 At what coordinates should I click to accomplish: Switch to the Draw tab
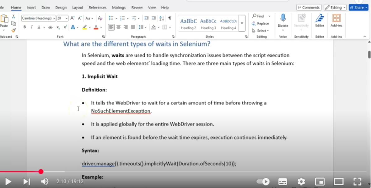click(x=46, y=7)
